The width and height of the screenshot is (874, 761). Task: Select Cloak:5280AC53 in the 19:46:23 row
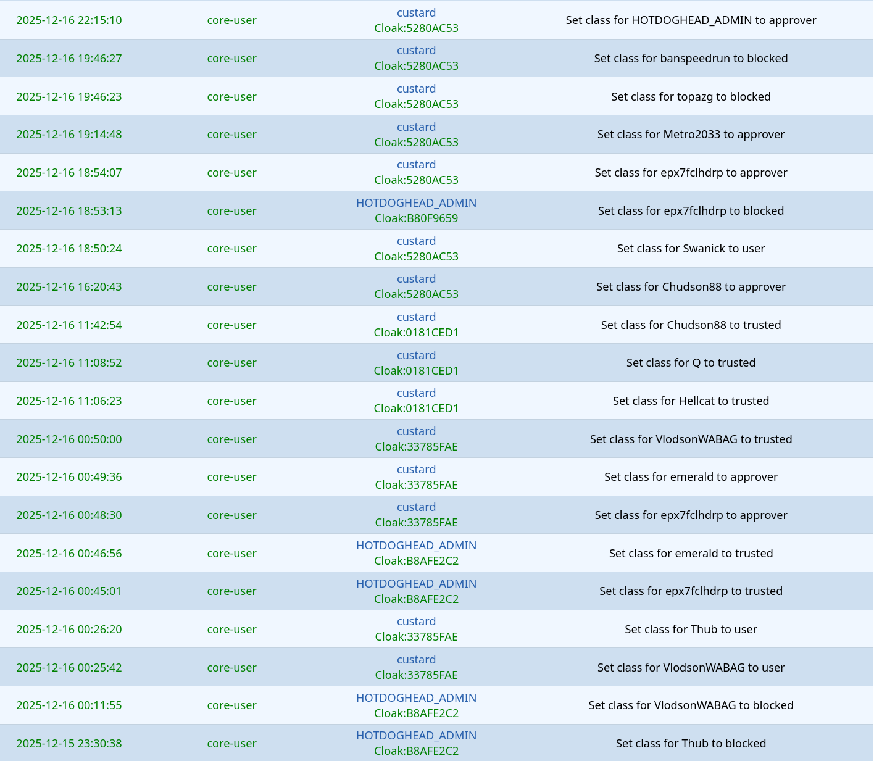pos(416,104)
